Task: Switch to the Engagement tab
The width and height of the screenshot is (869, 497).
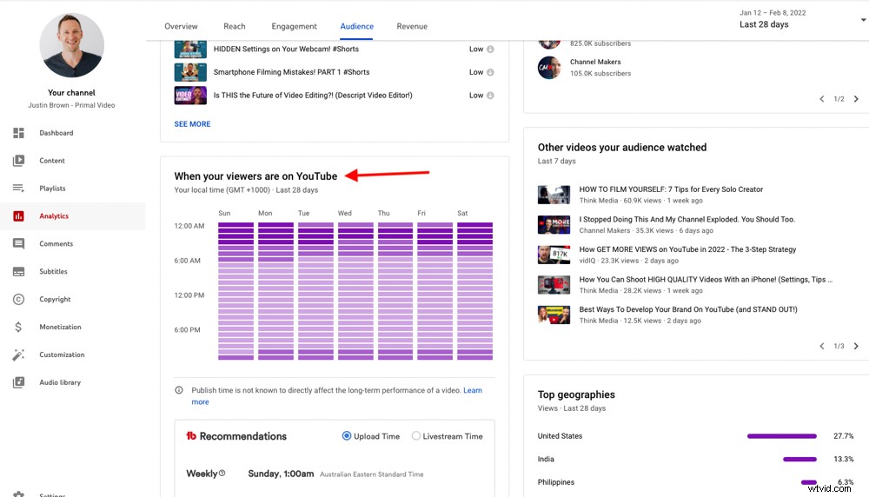Action: click(295, 26)
